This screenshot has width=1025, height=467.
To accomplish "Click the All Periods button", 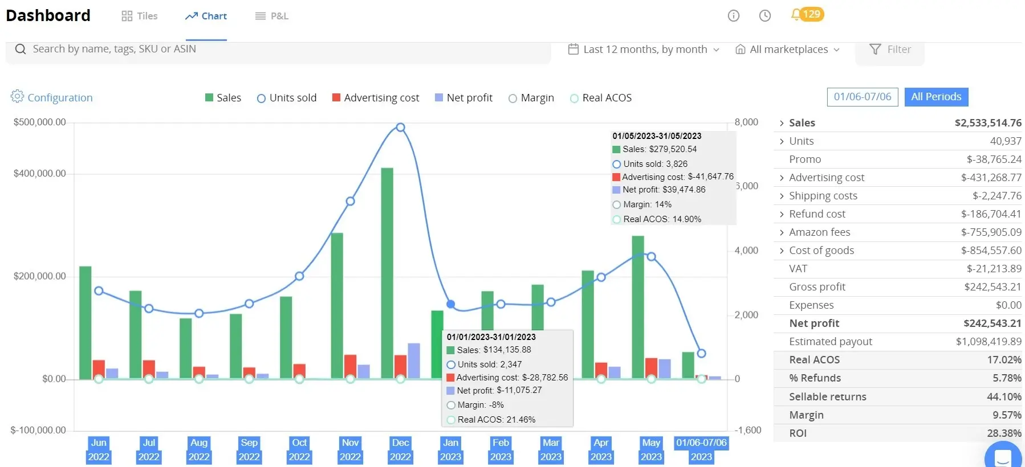I will pyautogui.click(x=936, y=97).
